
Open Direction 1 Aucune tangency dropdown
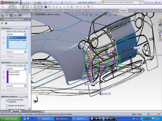pos(25,52)
